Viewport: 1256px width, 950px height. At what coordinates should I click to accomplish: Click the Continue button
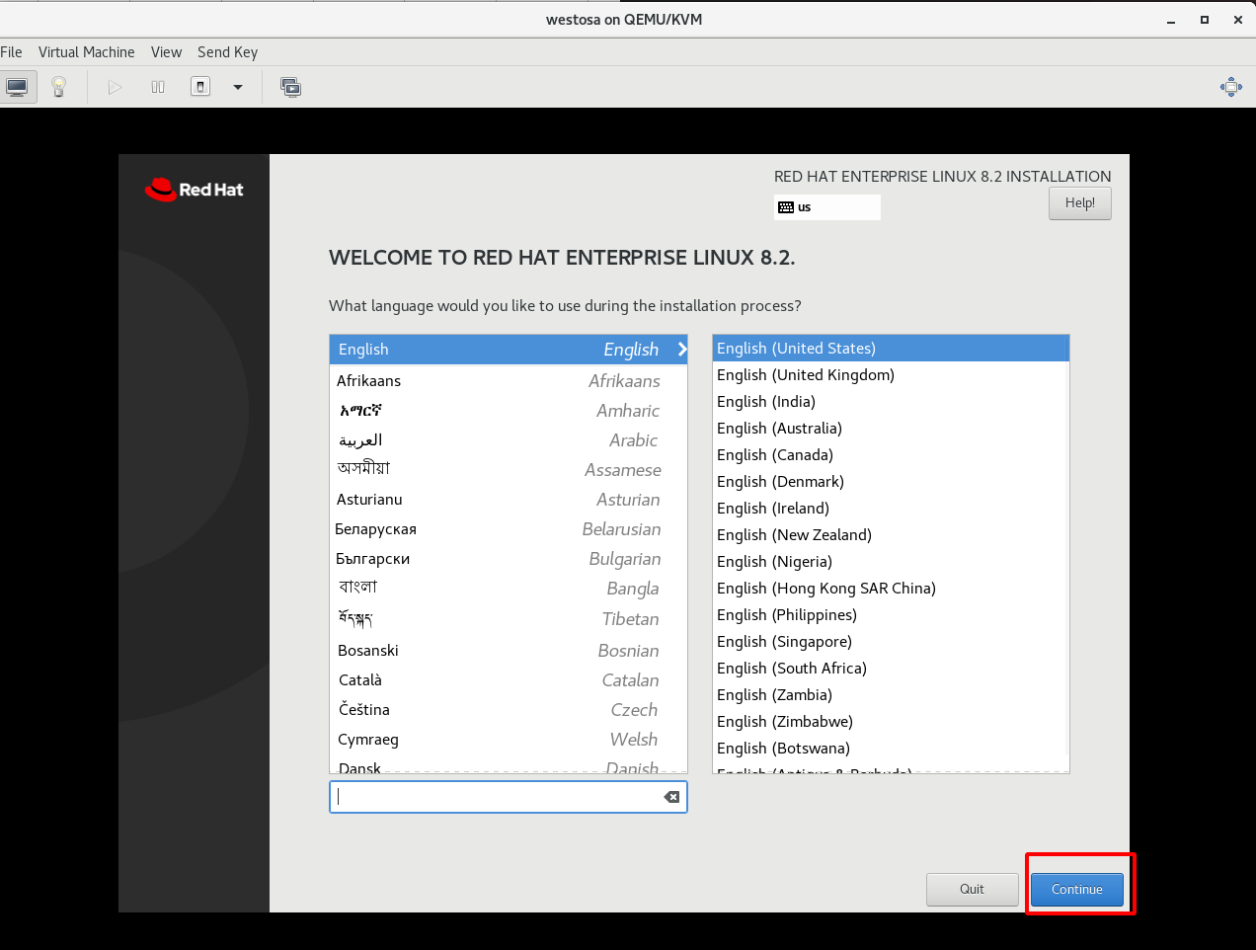[1077, 890]
